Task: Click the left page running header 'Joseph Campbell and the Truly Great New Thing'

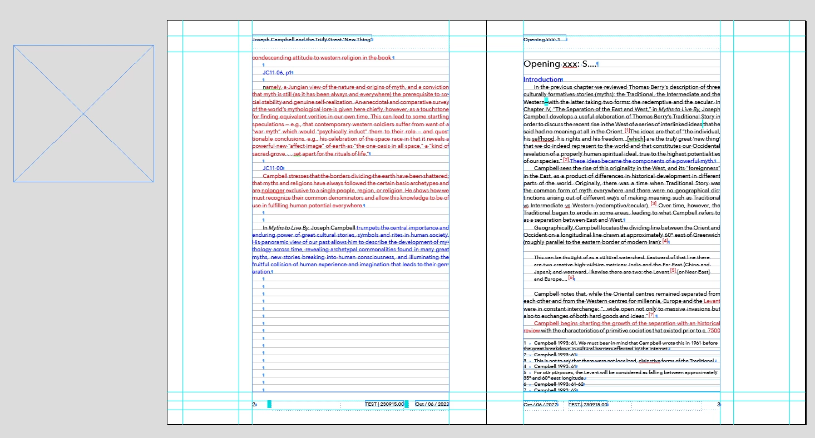Action: [312, 39]
